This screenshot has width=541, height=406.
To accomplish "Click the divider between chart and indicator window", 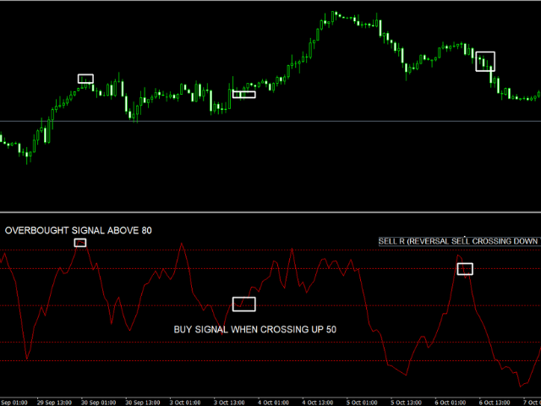I will [x=270, y=212].
